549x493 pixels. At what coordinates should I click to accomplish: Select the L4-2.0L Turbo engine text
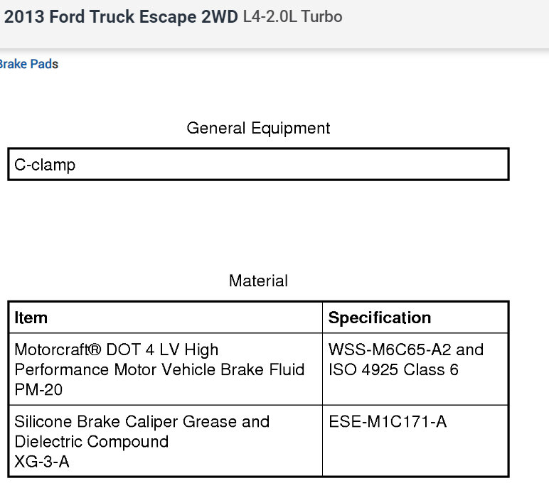(292, 17)
